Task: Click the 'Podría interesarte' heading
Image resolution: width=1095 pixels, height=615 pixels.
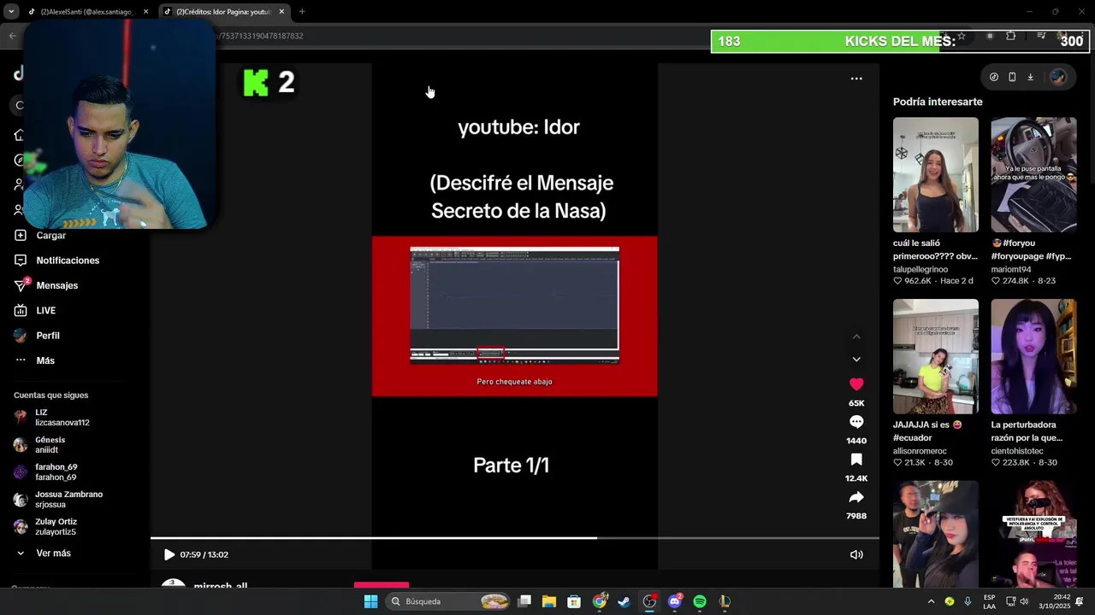Action: [938, 102]
